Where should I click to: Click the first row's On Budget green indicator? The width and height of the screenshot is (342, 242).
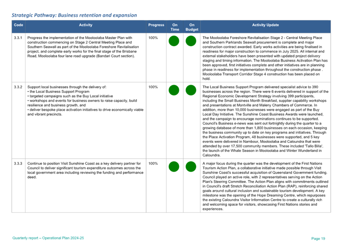[x=191, y=41]
